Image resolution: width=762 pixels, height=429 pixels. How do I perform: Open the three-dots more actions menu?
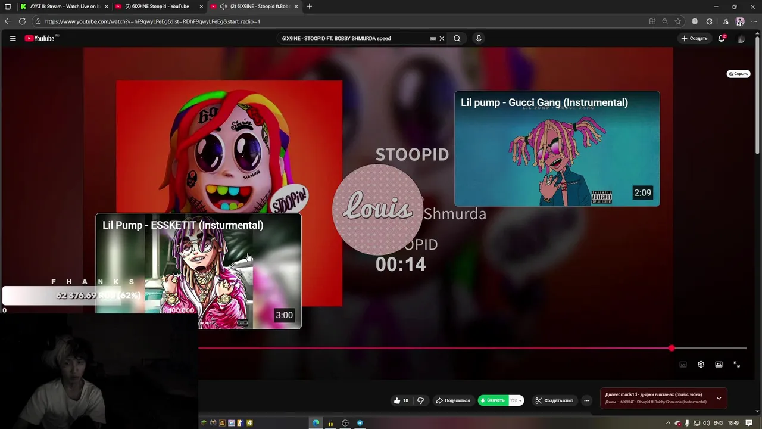(x=586, y=400)
